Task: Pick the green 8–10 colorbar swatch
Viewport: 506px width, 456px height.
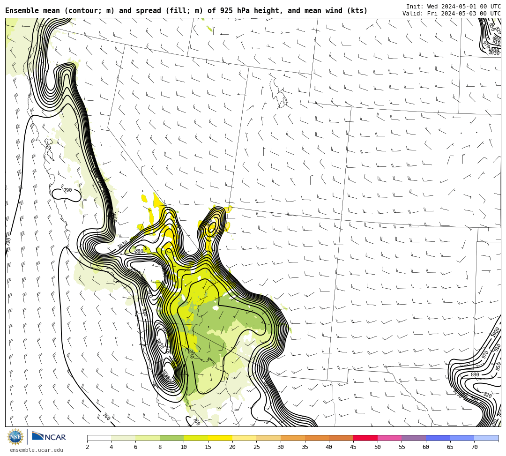Action: click(x=171, y=438)
